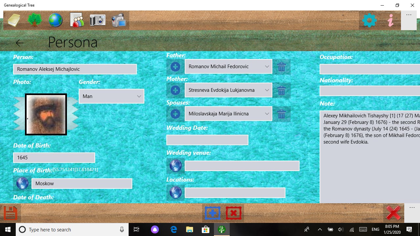The height and width of the screenshot is (236, 420).
Task: Open File Explorer from taskbar
Action: [189, 229]
